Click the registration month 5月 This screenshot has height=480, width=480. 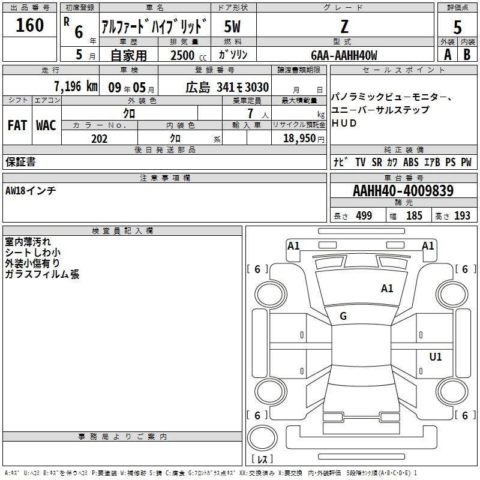85,55
